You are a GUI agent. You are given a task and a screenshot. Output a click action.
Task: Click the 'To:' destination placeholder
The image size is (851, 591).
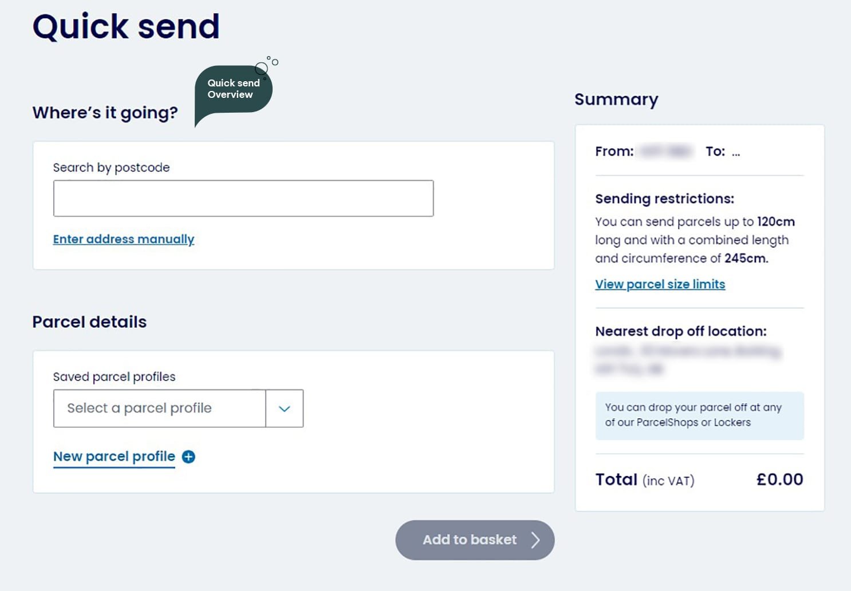click(x=735, y=152)
